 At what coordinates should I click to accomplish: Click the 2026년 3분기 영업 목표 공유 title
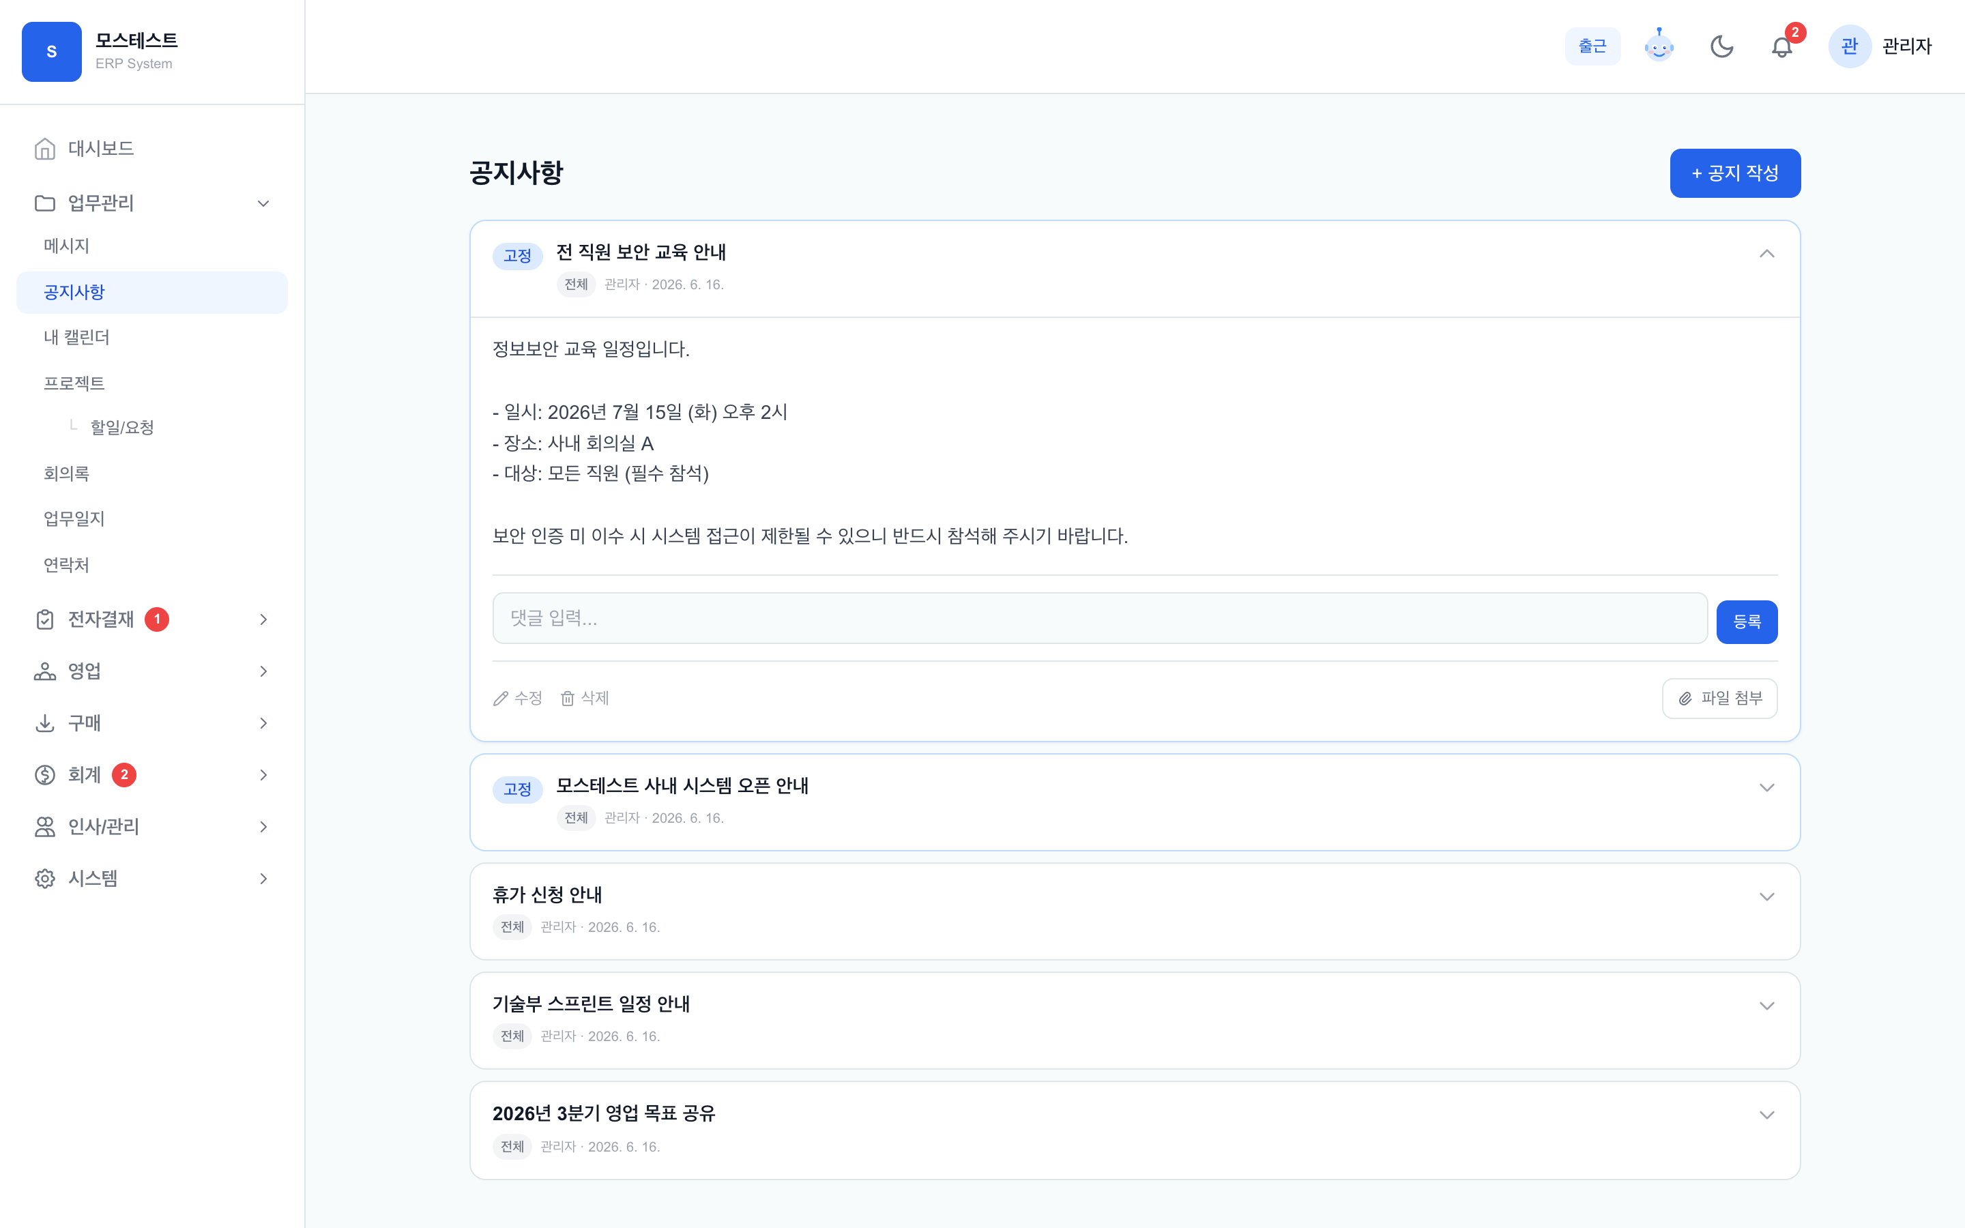604,1113
